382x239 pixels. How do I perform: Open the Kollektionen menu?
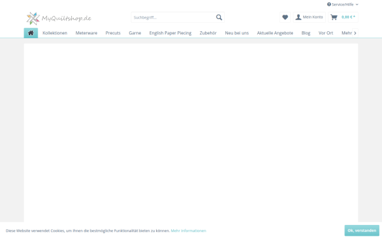point(55,33)
